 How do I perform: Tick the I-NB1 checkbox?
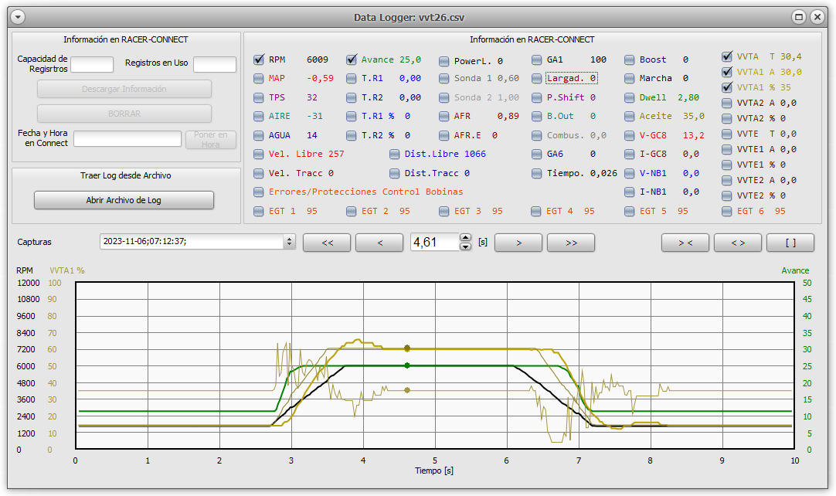point(630,192)
